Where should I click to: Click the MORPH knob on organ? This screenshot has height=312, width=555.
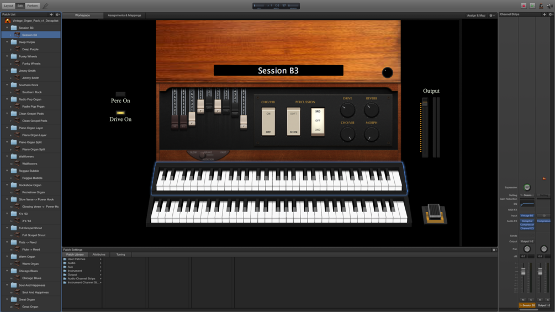coord(371,134)
